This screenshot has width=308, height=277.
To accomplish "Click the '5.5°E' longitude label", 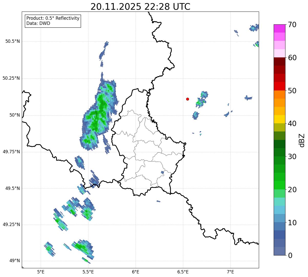I will [88, 272].
